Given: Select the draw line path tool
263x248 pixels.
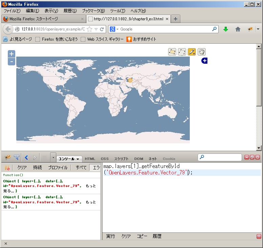Looking at the screenshot, I should click(182, 52).
